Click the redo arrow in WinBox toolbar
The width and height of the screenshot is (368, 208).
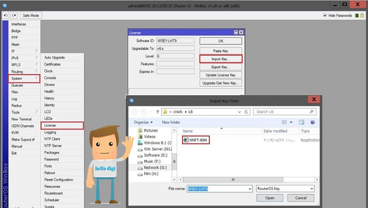click(14, 16)
